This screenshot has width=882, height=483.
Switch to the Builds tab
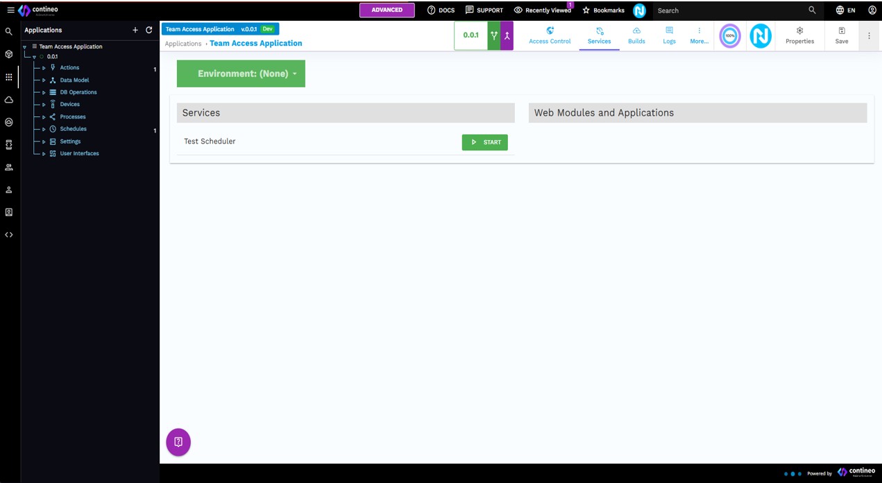click(636, 35)
